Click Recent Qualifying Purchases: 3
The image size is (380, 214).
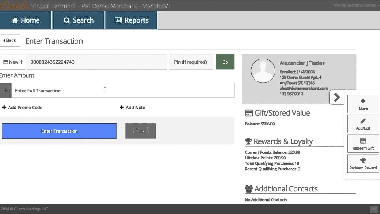point(273,169)
